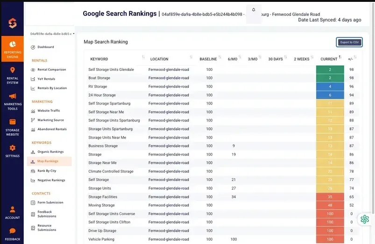Click Negative Rankings trend icon
This screenshot has width=375, height=244.
[33, 181]
